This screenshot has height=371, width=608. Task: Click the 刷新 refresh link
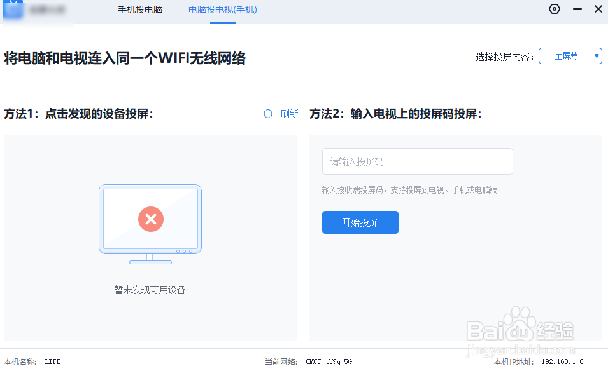click(288, 113)
